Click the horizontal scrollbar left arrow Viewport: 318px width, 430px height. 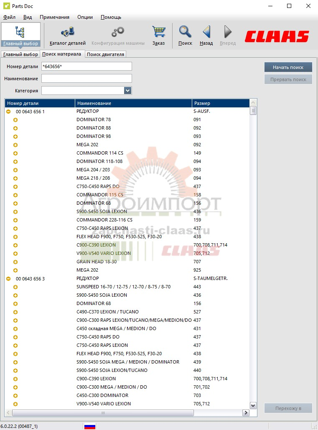point(8,413)
